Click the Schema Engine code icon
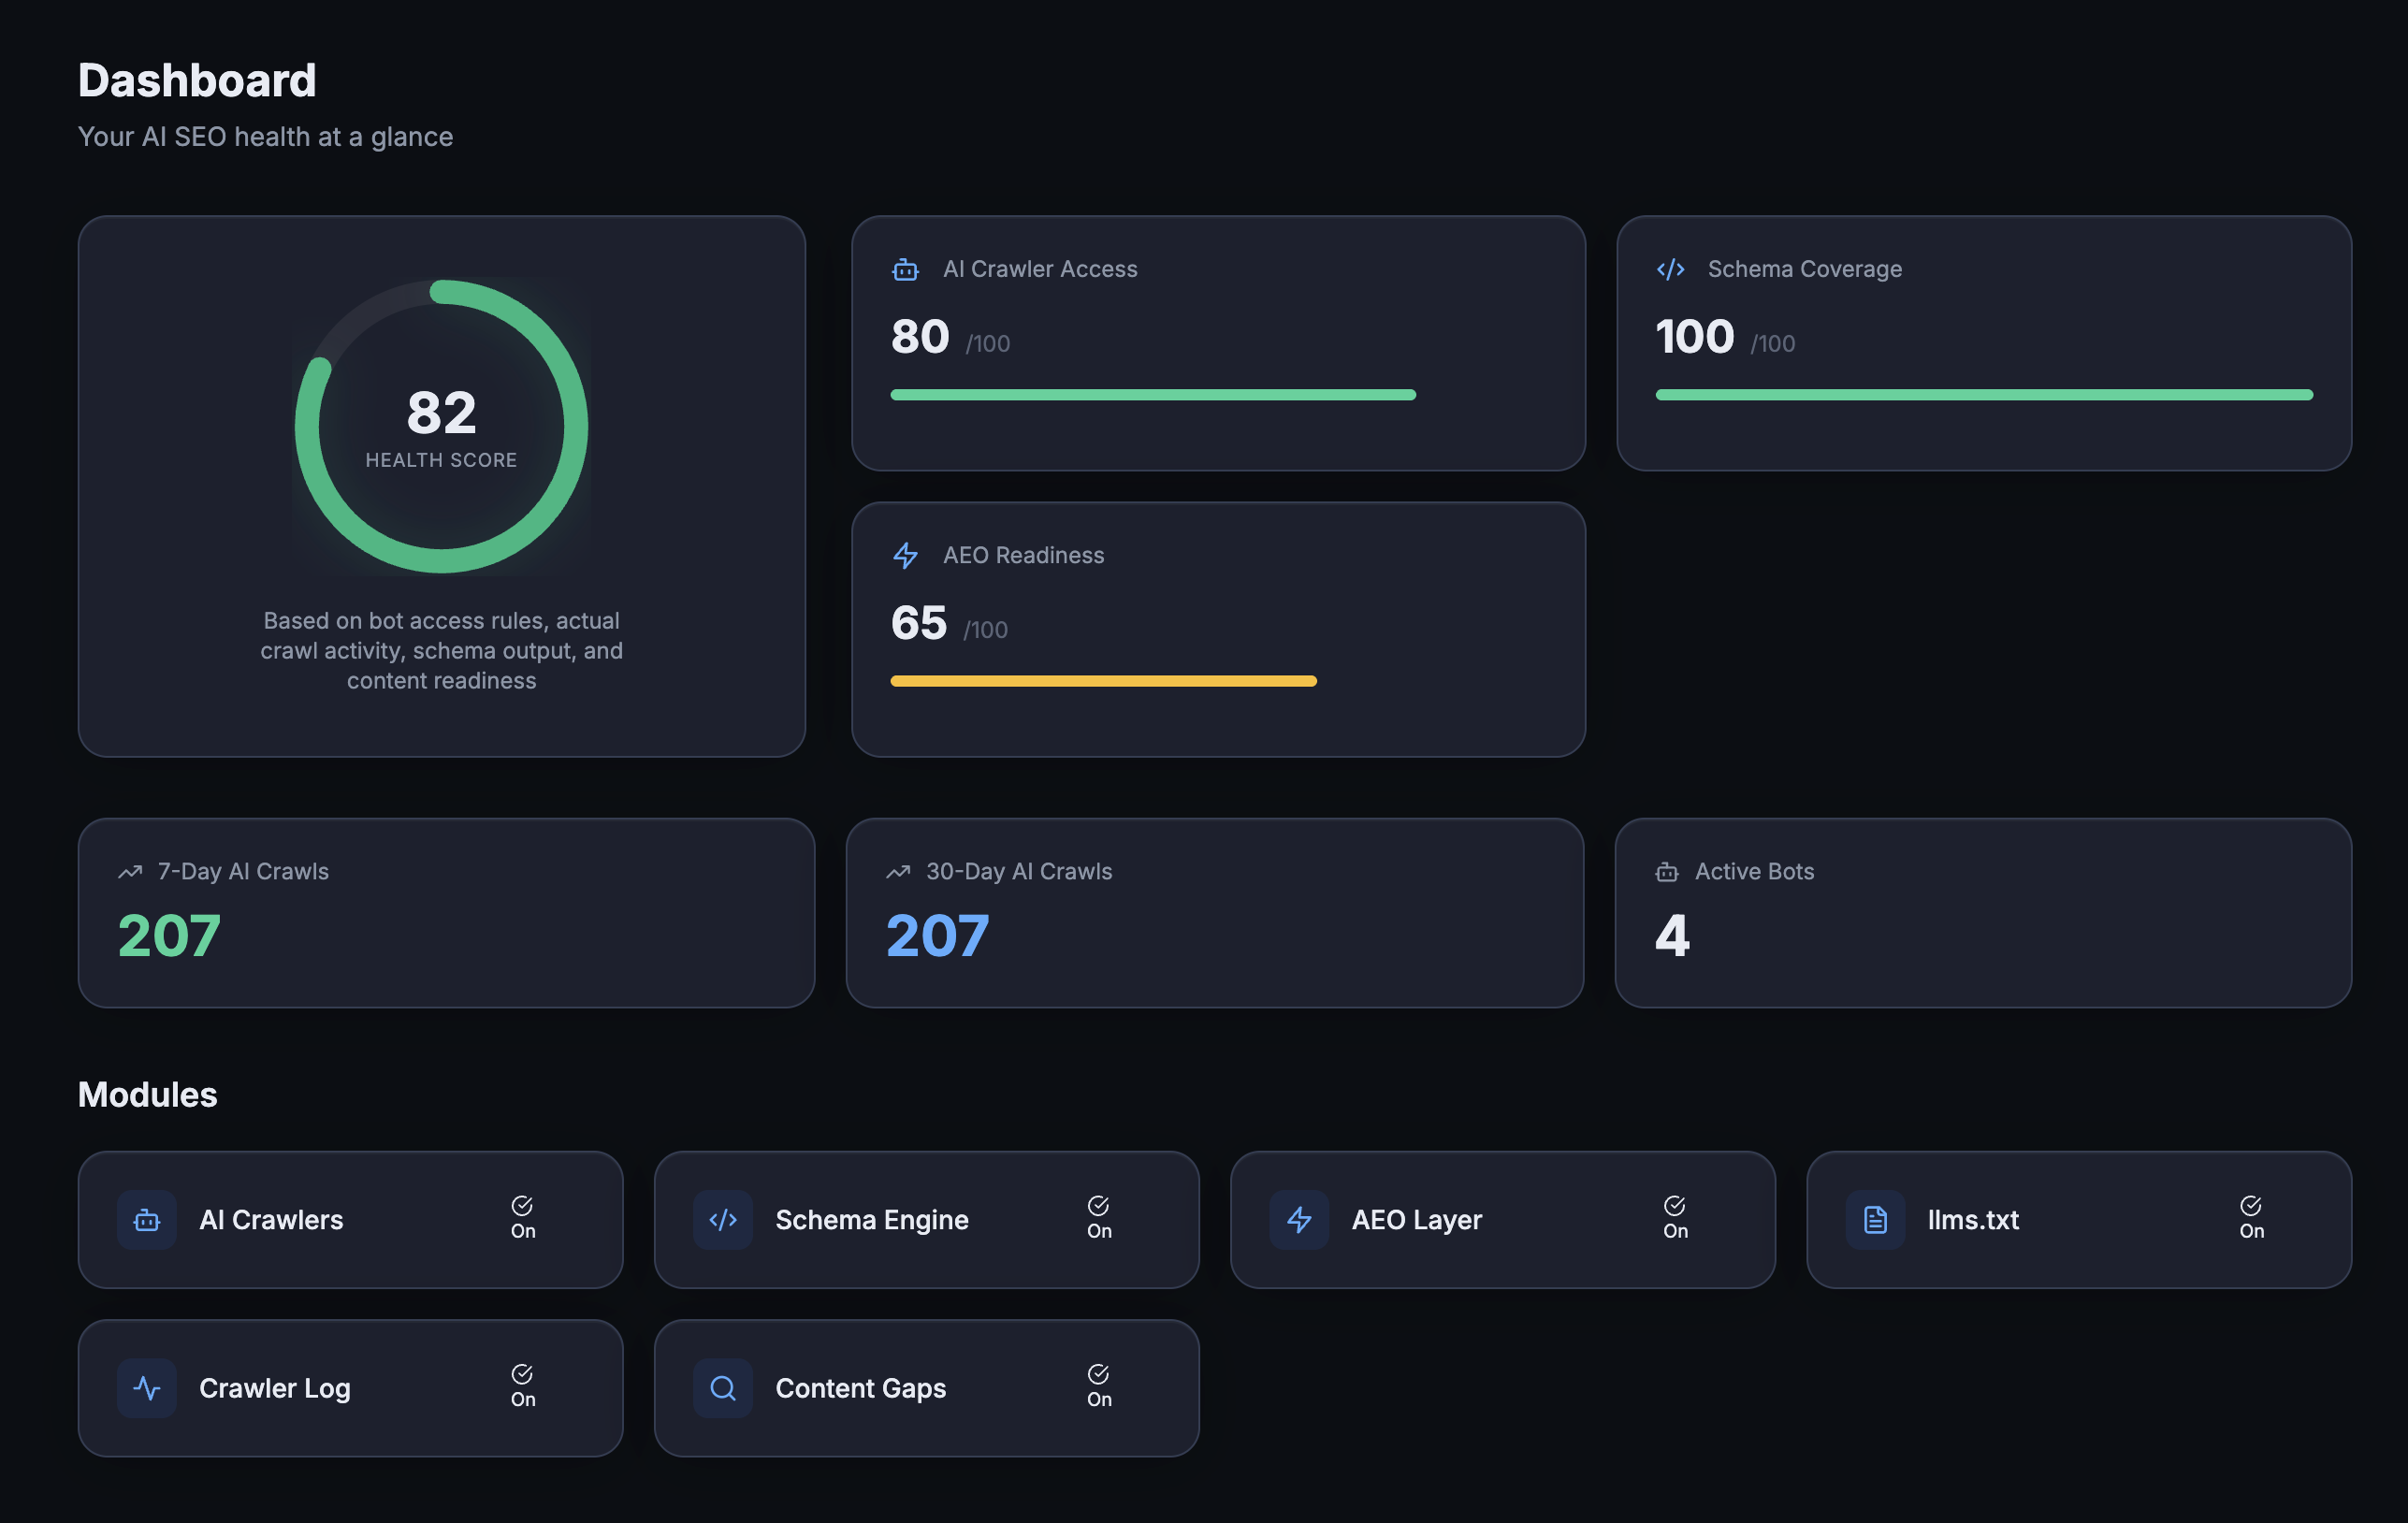The width and height of the screenshot is (2408, 1523). (724, 1219)
